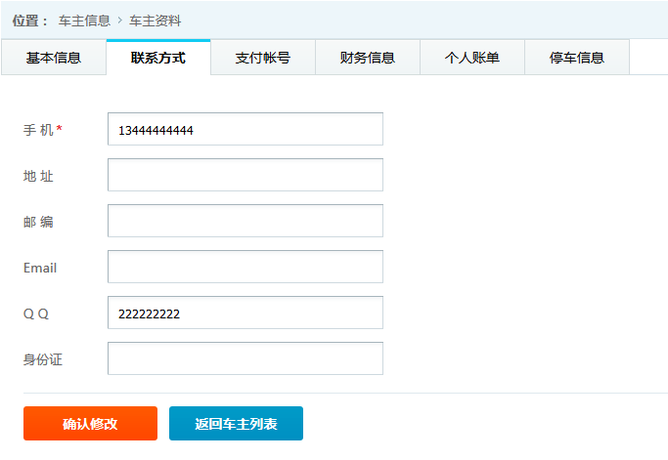Click the blue 返回车主列表 button
Image resolution: width=668 pixels, height=460 pixels.
[236, 424]
